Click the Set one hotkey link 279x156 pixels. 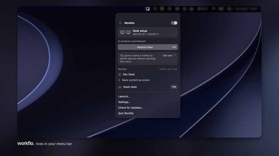click(x=168, y=55)
